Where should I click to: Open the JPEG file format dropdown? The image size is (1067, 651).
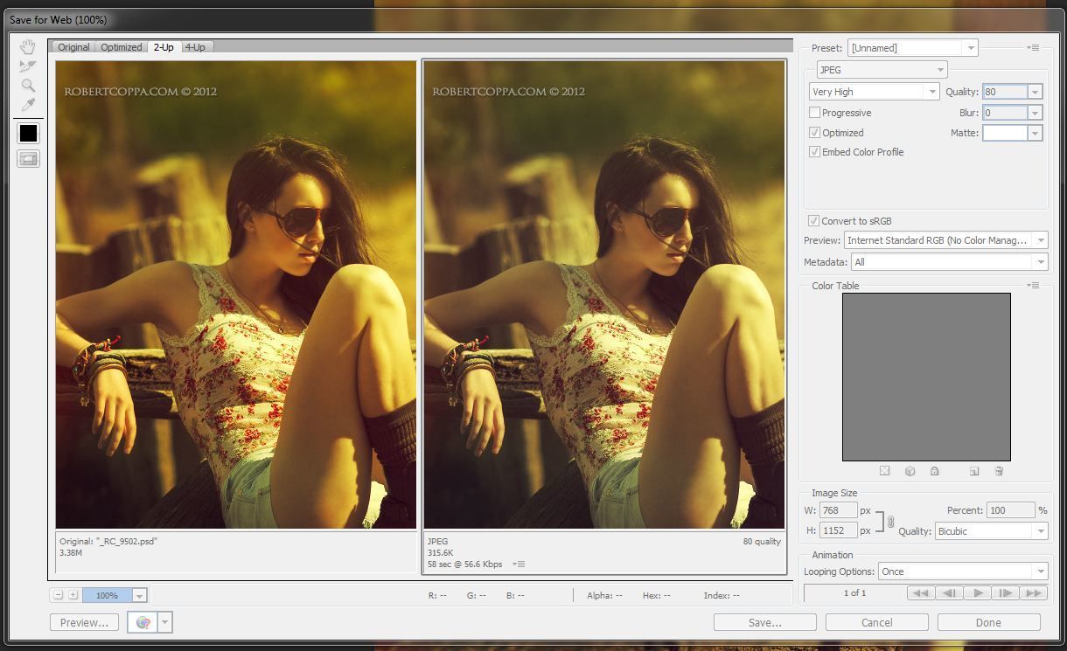(881, 70)
